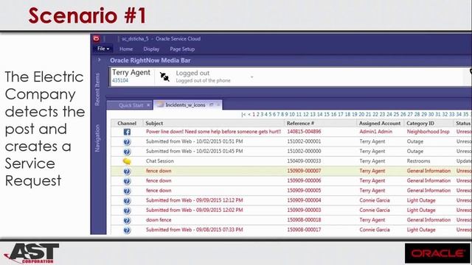This screenshot has height=265, width=472.
Task: Click 'Restrooms' category cell
Action: (x=419, y=161)
